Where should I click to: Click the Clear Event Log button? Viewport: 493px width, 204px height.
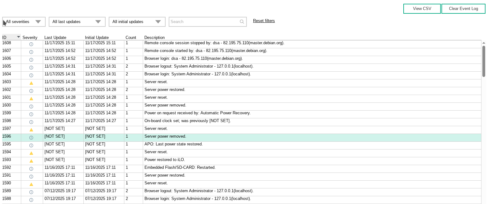(x=463, y=9)
